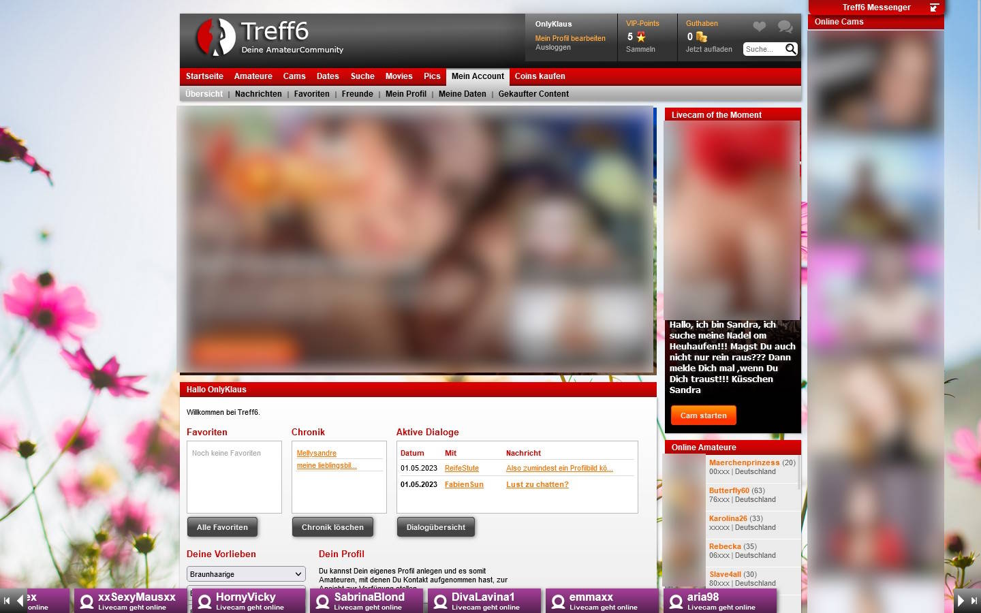Pop out the Treff6 Messenger panel
The image size is (981, 613).
point(934,7)
